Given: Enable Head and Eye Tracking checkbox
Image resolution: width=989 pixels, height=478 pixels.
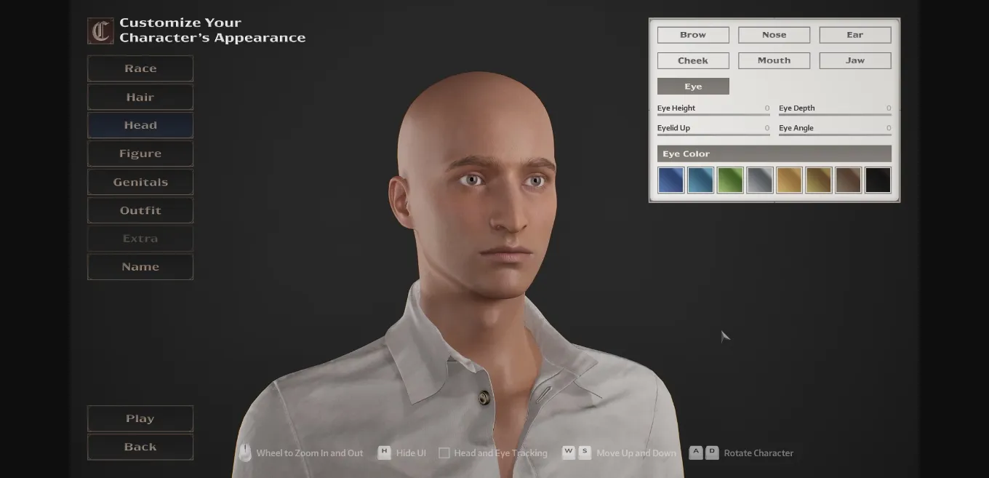Looking at the screenshot, I should [x=444, y=453].
